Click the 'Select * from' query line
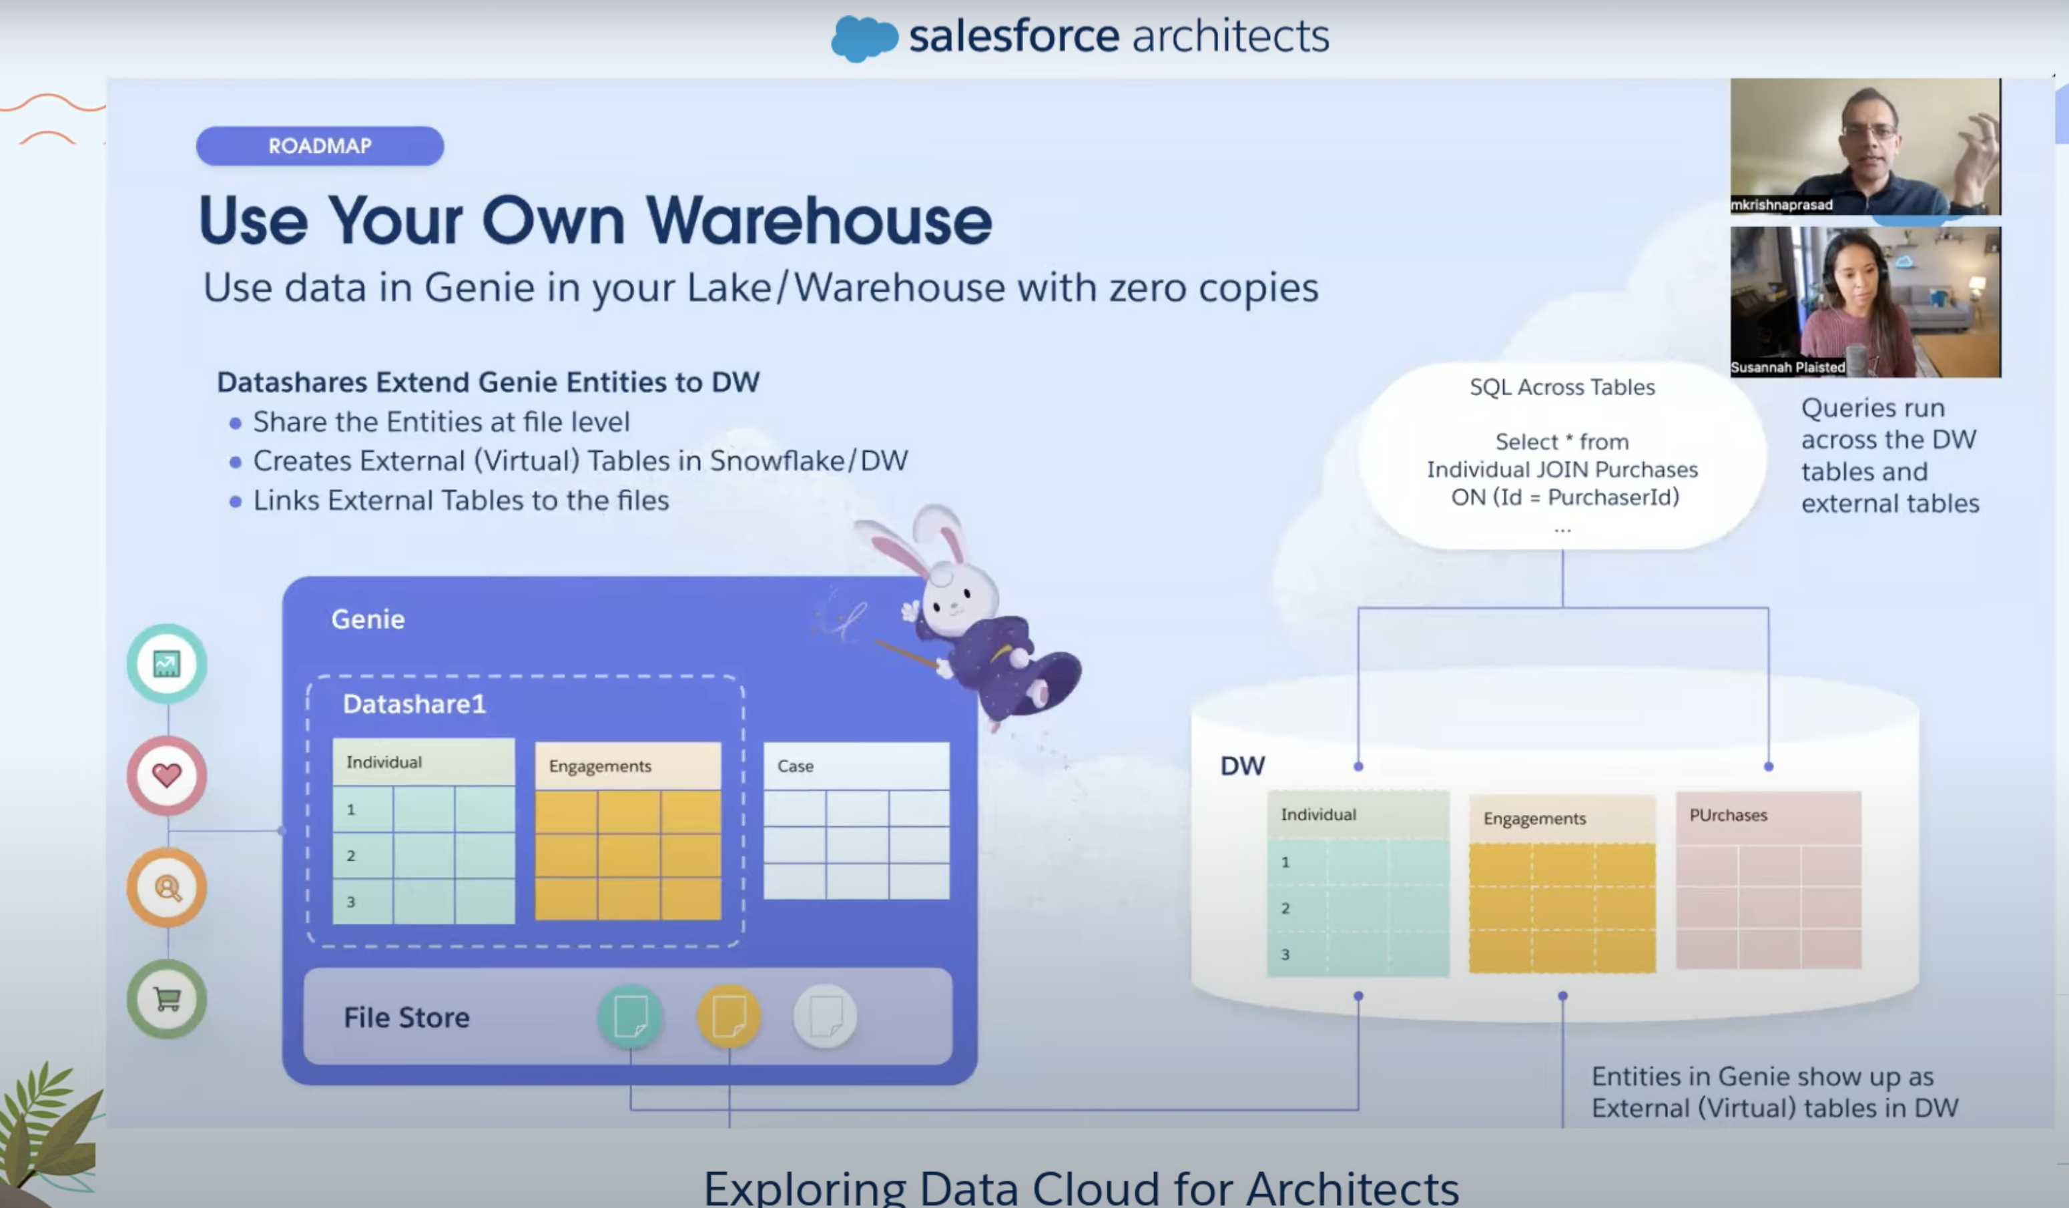 coord(1562,442)
